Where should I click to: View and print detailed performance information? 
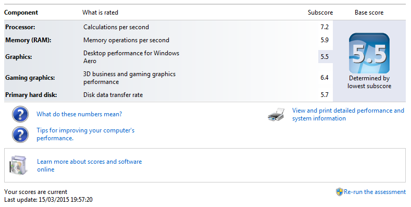point(348,114)
